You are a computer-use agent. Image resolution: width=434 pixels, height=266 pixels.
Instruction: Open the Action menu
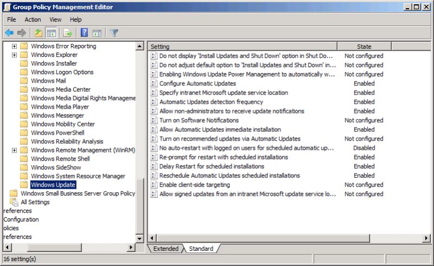click(x=33, y=20)
